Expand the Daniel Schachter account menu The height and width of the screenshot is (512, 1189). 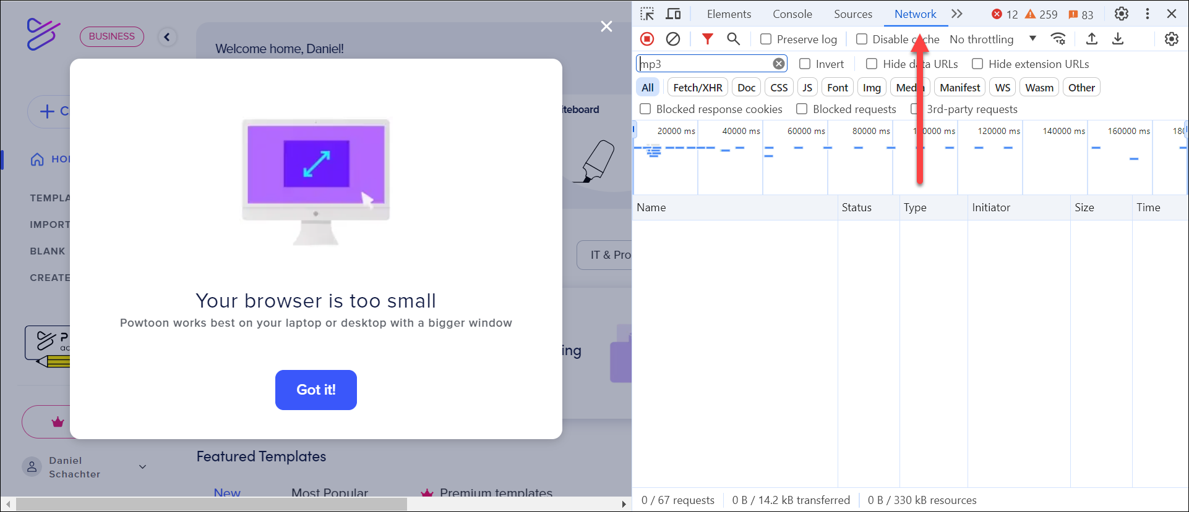click(142, 467)
